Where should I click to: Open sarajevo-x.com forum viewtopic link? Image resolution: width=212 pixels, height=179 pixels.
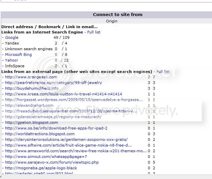click(x=52, y=162)
